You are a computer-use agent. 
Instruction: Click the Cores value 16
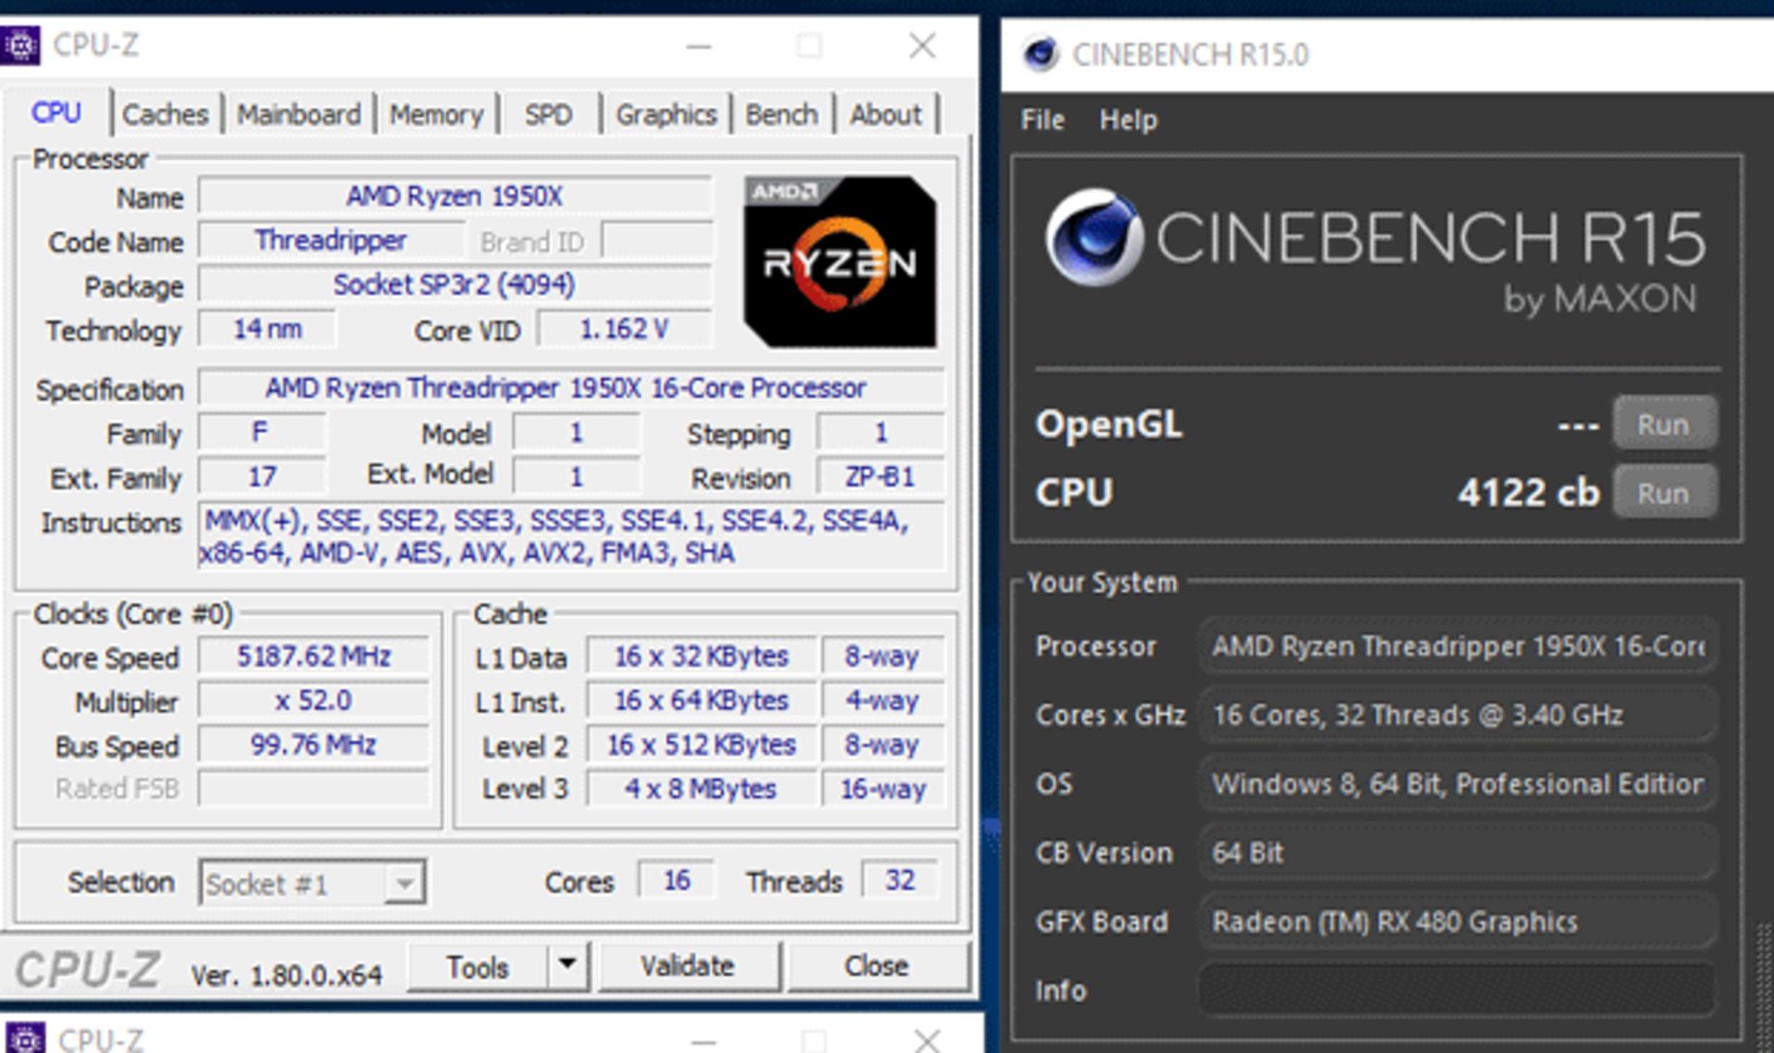tap(676, 879)
